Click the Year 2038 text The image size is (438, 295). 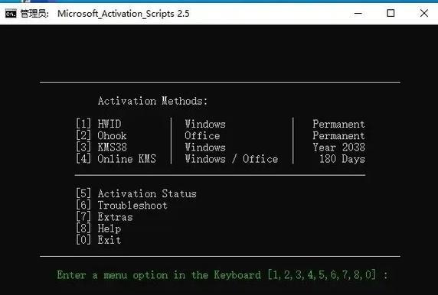(x=338, y=147)
